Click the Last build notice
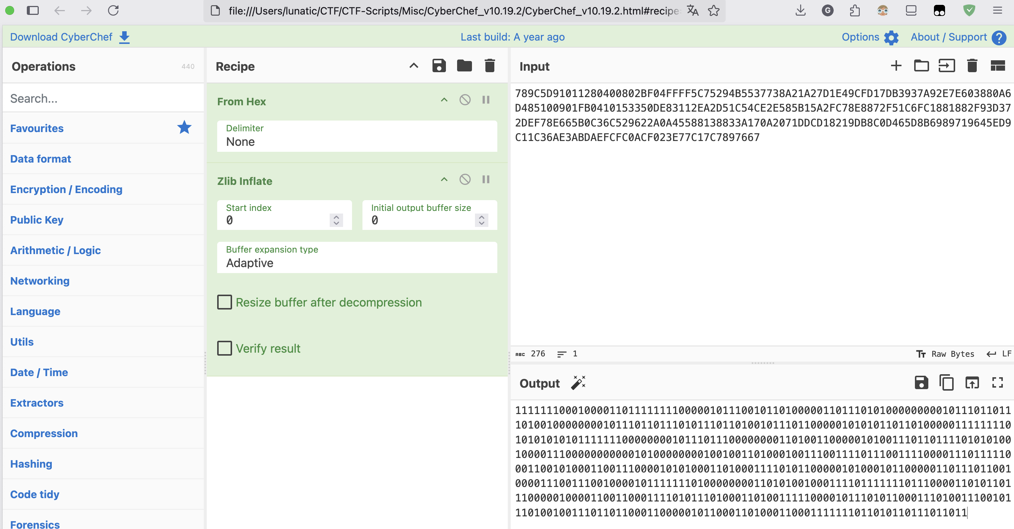This screenshot has width=1014, height=529. [513, 37]
